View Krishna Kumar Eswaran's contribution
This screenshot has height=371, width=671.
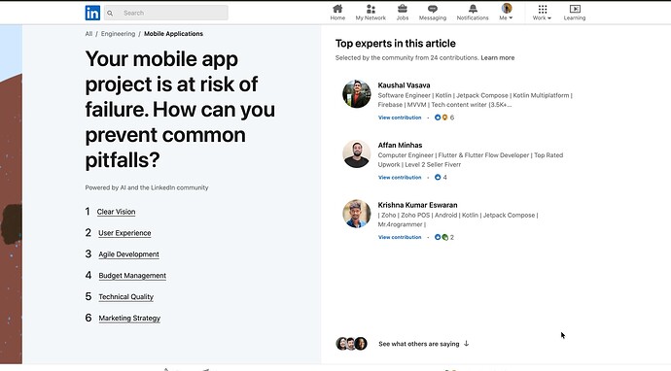(x=400, y=237)
